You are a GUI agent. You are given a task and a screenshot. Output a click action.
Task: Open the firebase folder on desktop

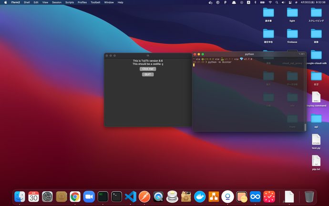pos(292,33)
